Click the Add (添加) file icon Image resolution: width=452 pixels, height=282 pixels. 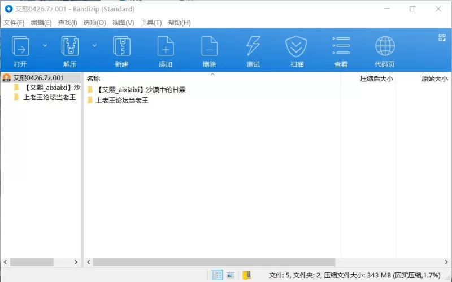[166, 46]
